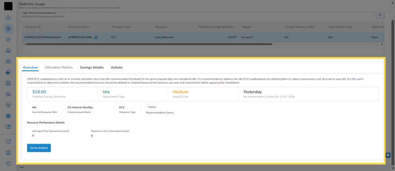Screen dimensions: 395x171
Task: Click the Resource Type column header
Action: pos(121,27)
